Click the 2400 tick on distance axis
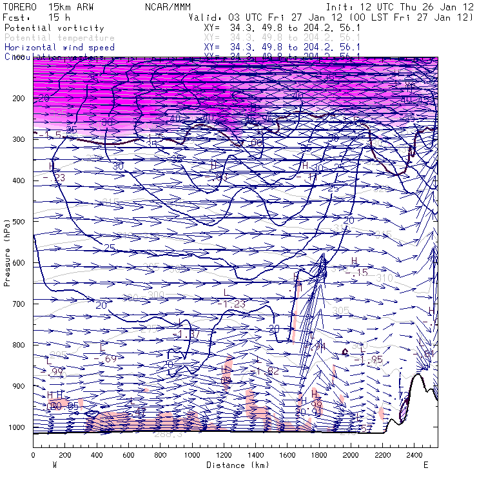Image resolution: width=477 pixels, height=477 pixels. point(414,455)
